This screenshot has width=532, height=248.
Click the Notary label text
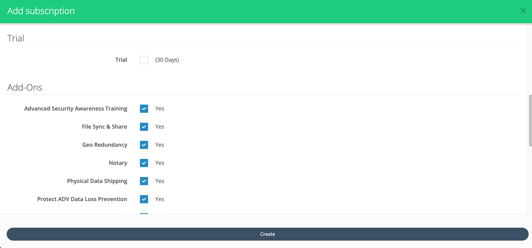coord(118,163)
